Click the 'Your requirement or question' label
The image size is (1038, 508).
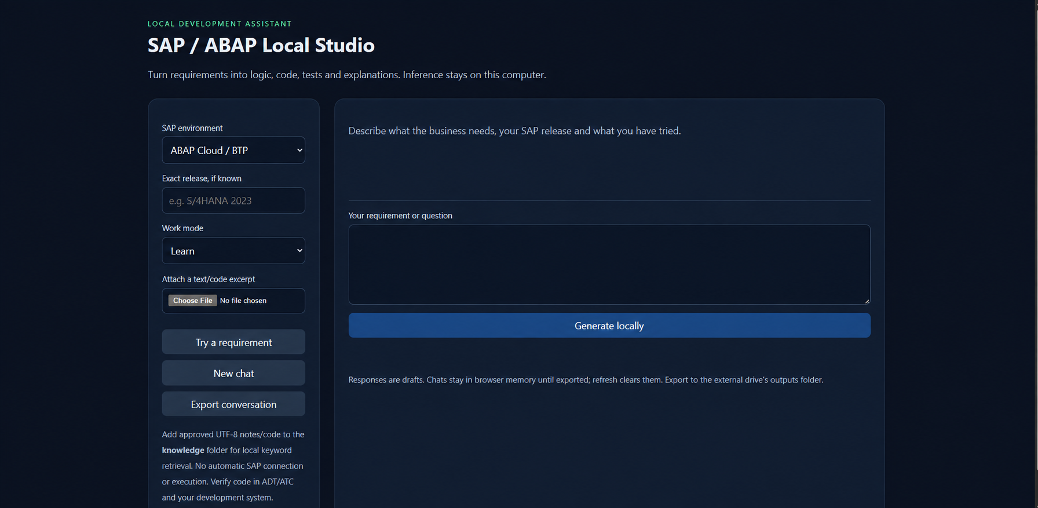[x=400, y=215]
